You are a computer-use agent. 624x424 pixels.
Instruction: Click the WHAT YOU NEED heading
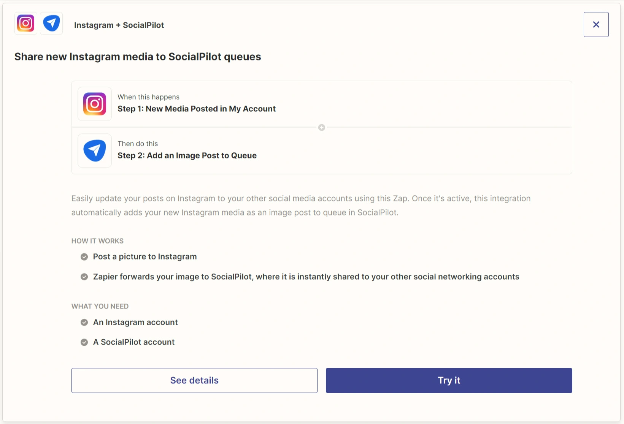100,306
